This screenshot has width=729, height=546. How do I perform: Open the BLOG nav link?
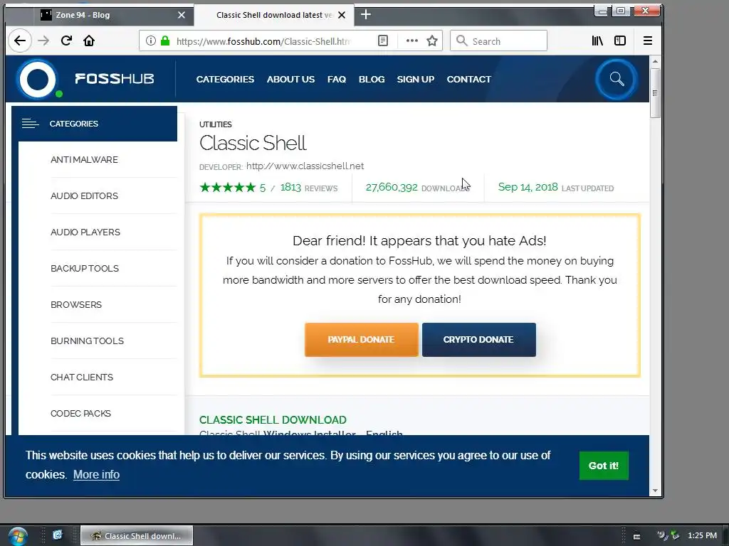(x=372, y=80)
